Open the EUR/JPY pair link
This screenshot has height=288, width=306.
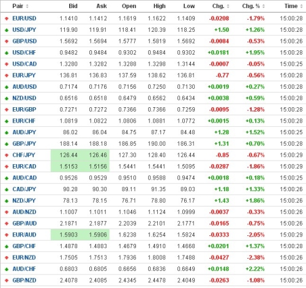24,75
